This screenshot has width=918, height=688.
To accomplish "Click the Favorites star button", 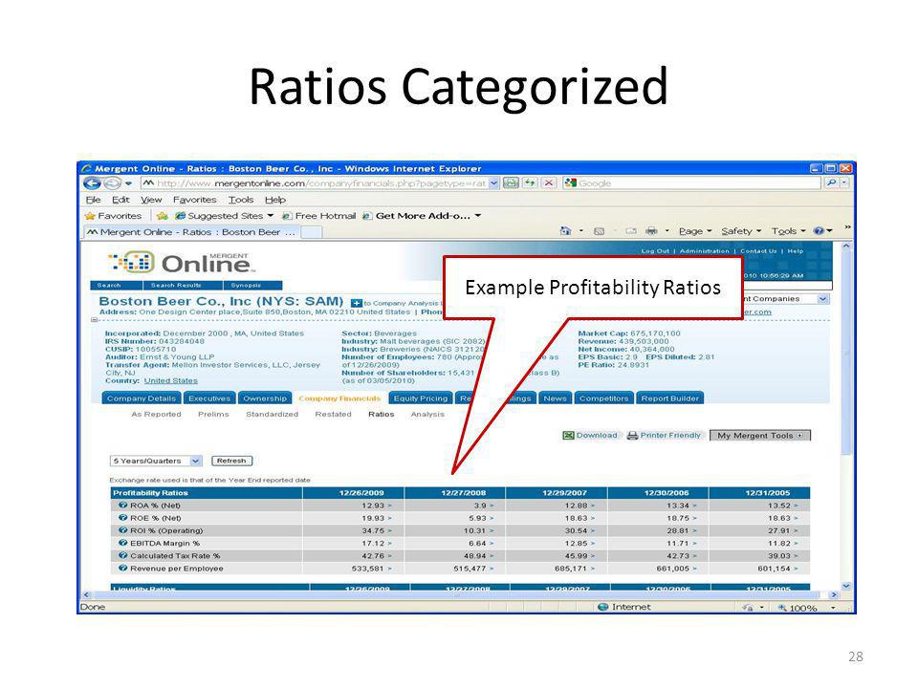I will [x=114, y=216].
